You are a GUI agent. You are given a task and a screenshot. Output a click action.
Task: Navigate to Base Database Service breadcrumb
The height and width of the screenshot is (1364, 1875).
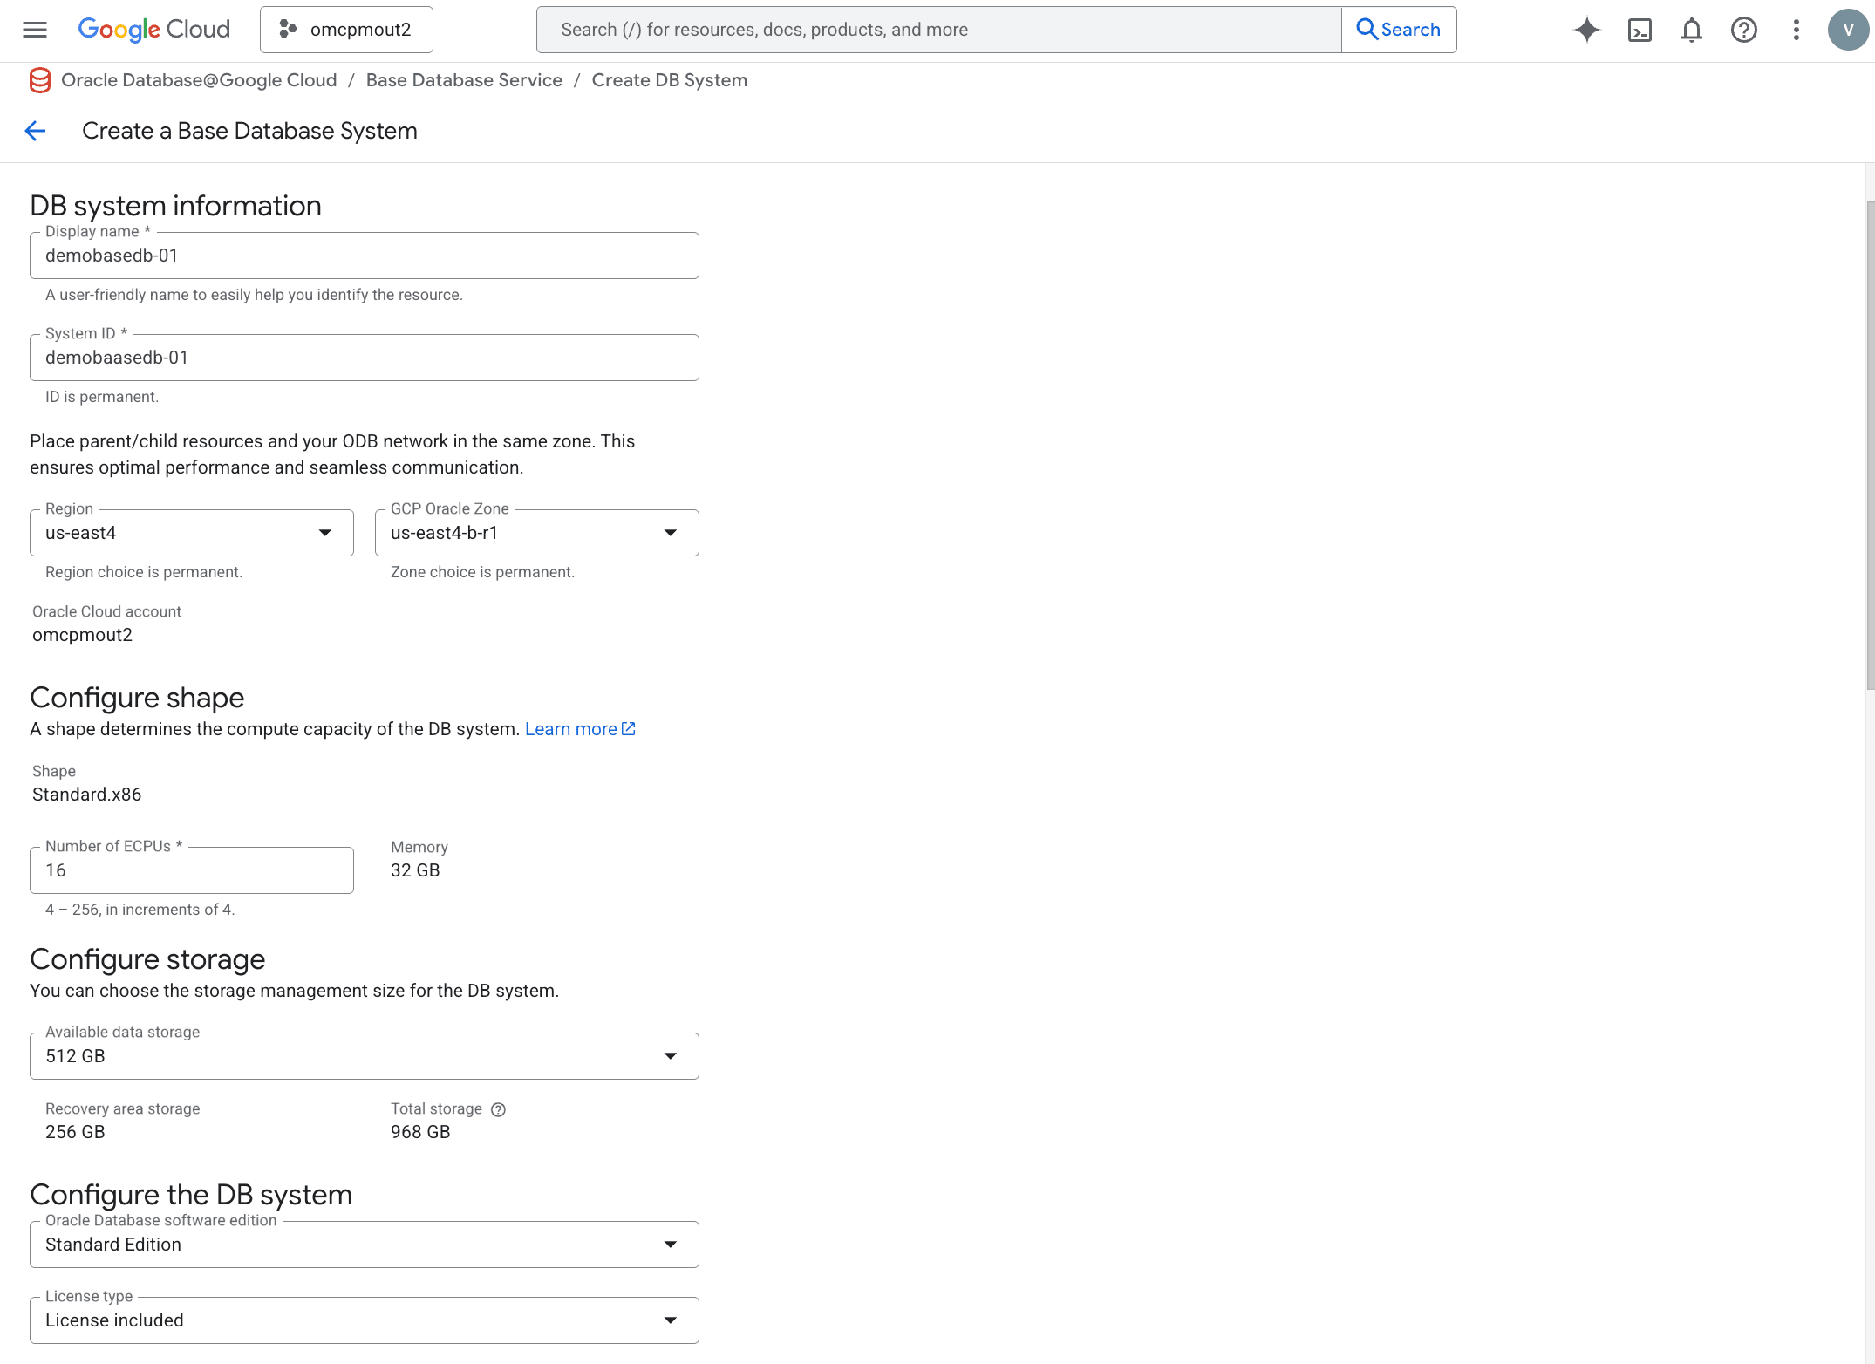[x=464, y=79]
